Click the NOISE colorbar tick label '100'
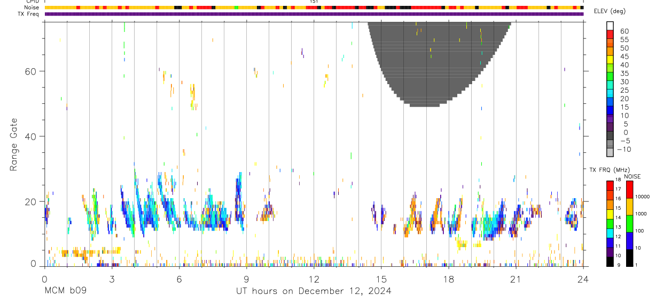This screenshot has width=656, height=302. tap(639, 231)
